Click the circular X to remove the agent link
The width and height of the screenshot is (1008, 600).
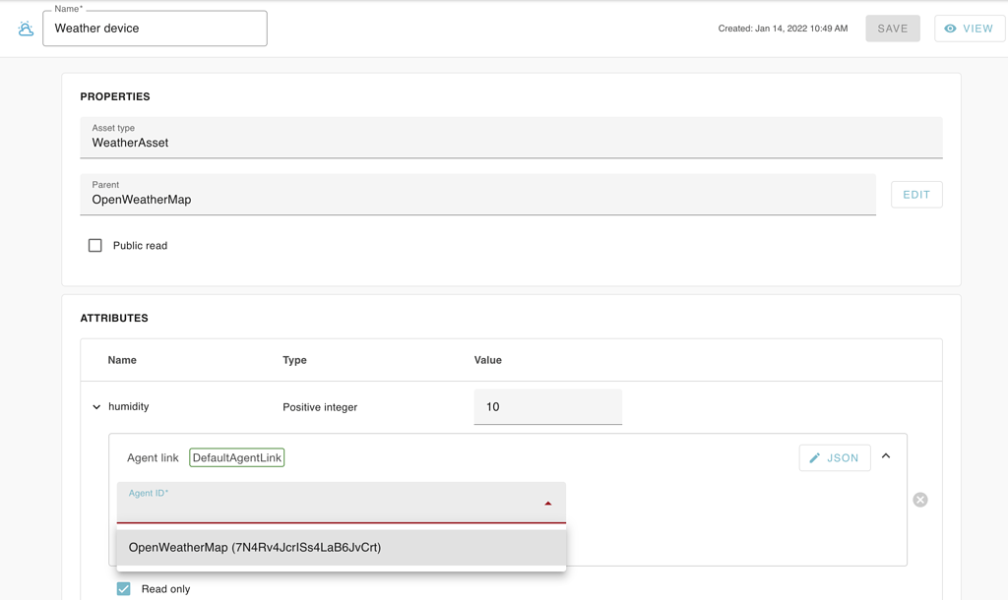click(x=919, y=500)
